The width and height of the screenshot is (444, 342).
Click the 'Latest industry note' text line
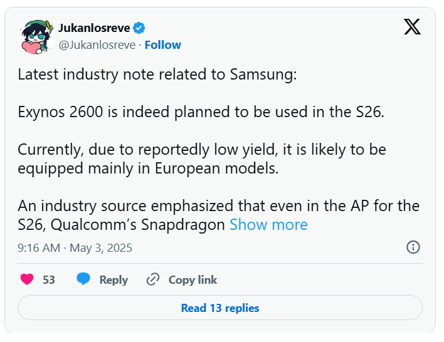[x=157, y=75]
